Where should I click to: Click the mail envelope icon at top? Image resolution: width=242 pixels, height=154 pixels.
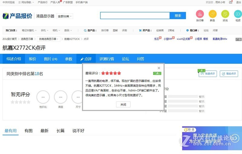[231, 2]
